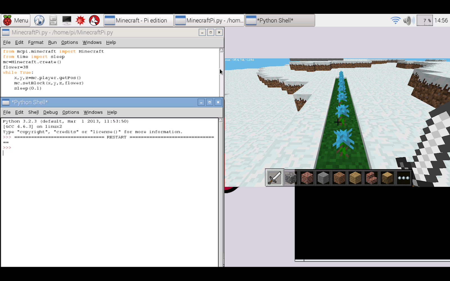Switch to Python Shell taskbar window
450x281 pixels.
[x=280, y=21]
